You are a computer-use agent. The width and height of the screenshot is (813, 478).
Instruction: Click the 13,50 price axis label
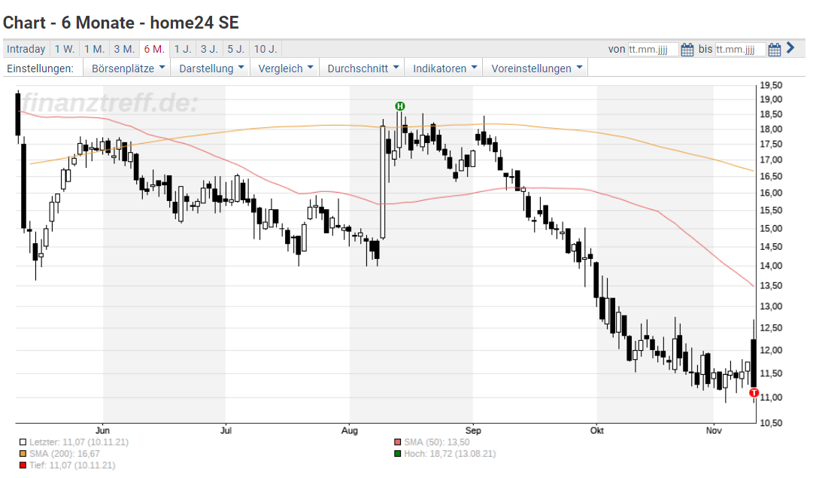(x=771, y=285)
